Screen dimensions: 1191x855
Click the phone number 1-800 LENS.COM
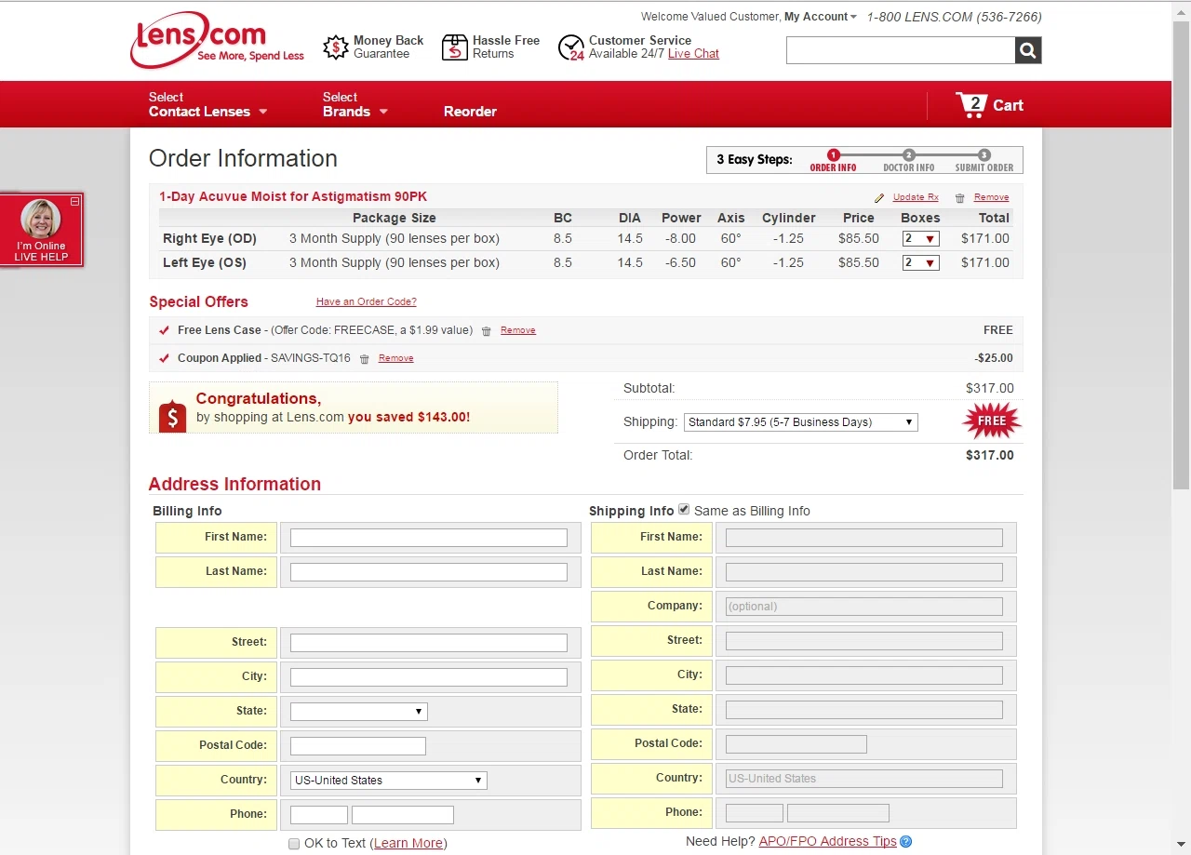click(x=954, y=17)
